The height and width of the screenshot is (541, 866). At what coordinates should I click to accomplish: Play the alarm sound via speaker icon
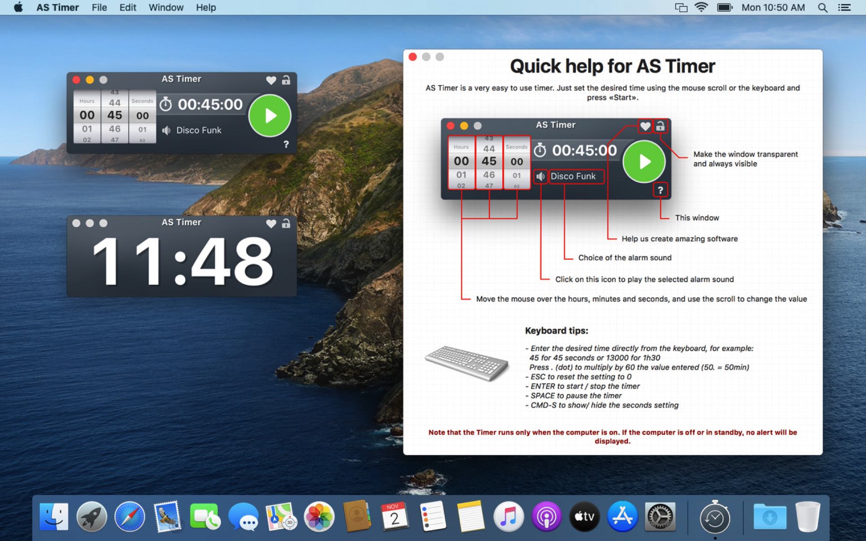(166, 130)
